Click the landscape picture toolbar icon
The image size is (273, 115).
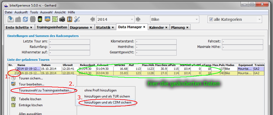48,19
